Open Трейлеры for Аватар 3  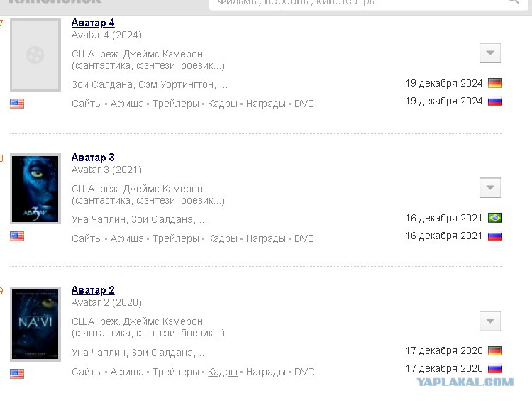pos(176,238)
